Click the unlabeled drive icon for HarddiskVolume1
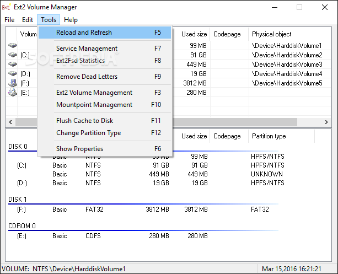 pos(12,46)
